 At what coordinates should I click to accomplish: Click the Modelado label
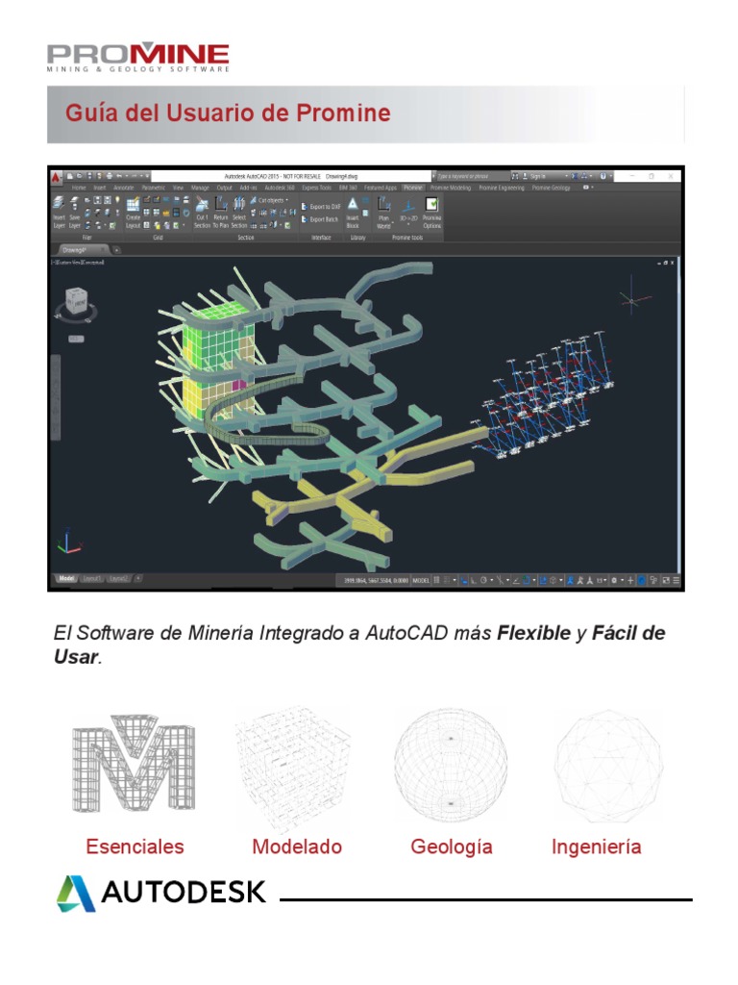[297, 846]
